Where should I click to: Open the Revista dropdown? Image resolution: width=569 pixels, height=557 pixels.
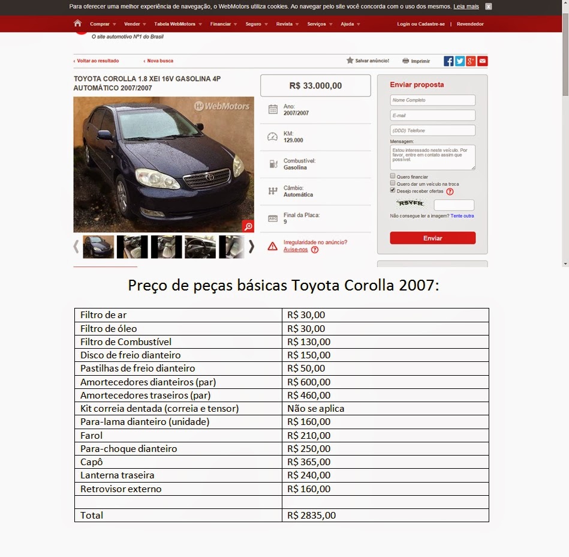tap(287, 24)
